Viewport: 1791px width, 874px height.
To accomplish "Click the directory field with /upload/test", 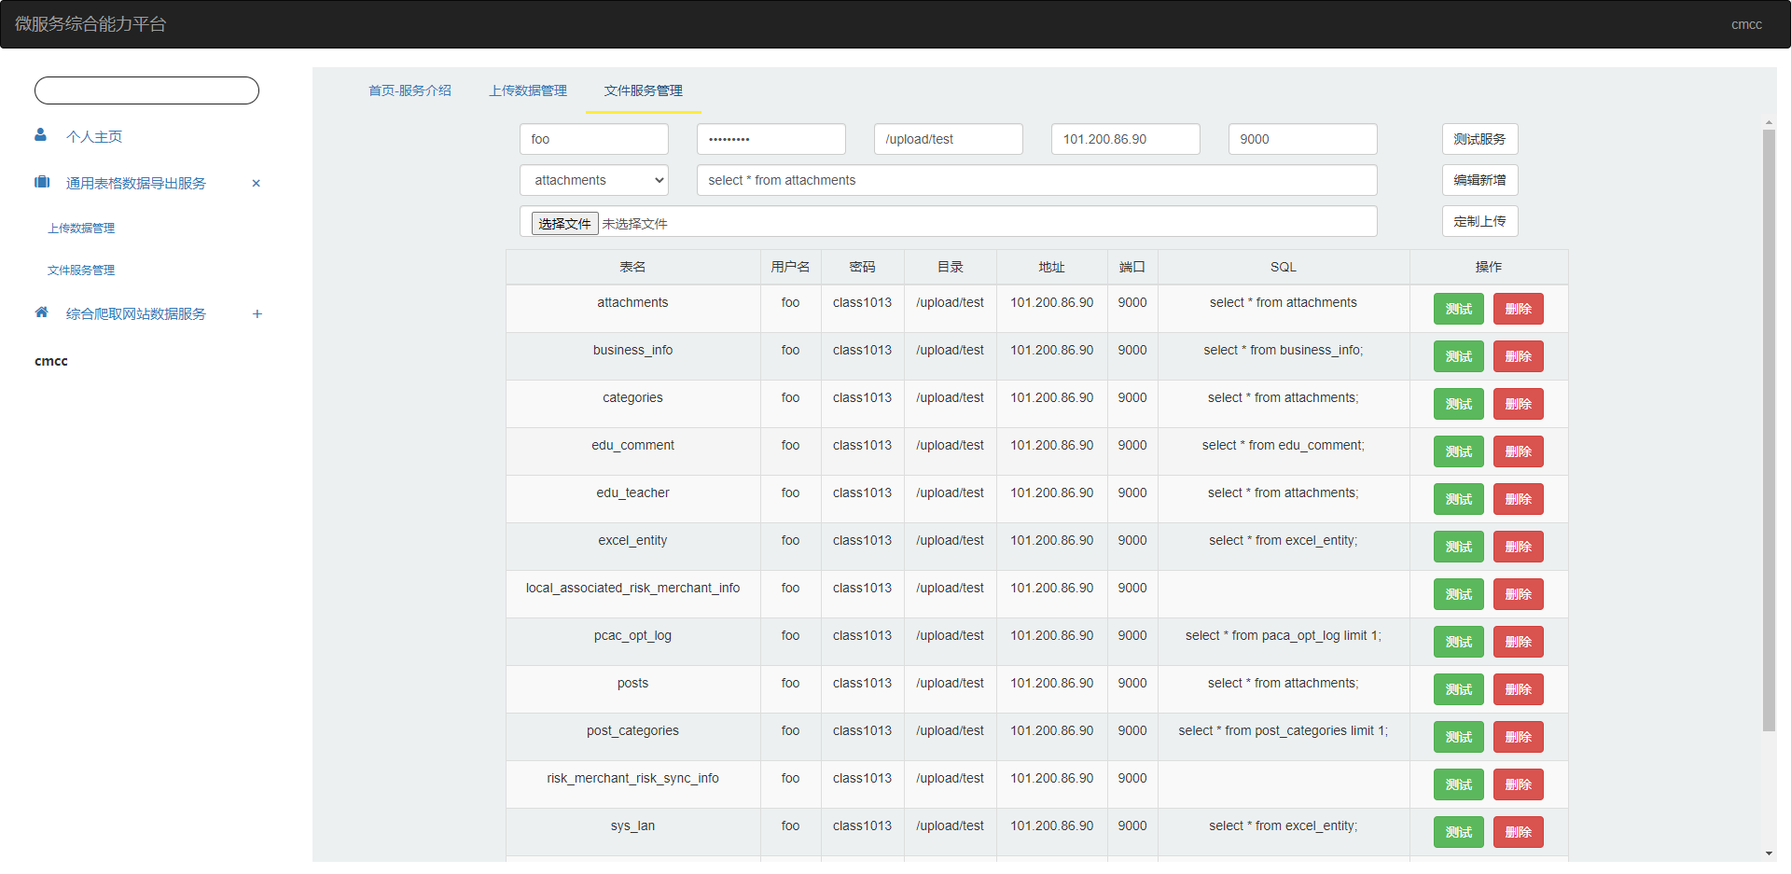I will [x=949, y=139].
